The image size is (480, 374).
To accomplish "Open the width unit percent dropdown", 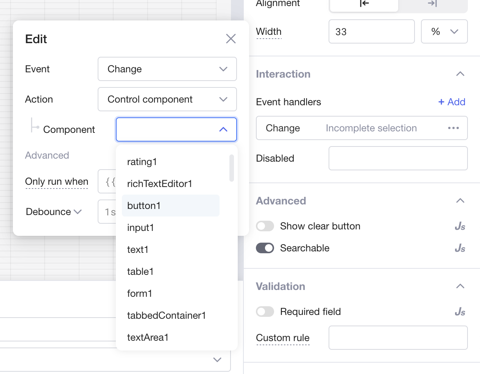I will pyautogui.click(x=444, y=31).
